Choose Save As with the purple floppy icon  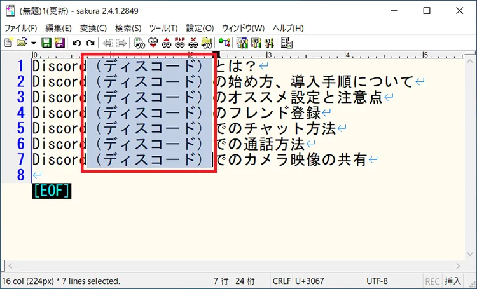[x=60, y=43]
